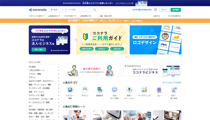Expand 住まい・美容・生活・趣味 sidebar category
The width and height of the screenshot is (210, 120).
tap(44, 117)
